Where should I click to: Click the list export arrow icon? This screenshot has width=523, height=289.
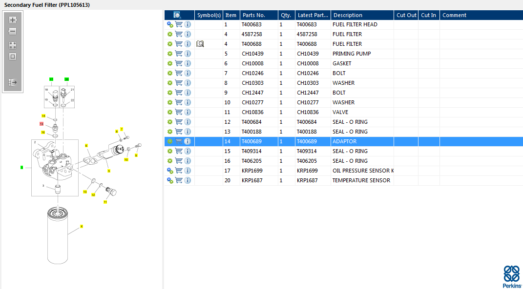13,82
